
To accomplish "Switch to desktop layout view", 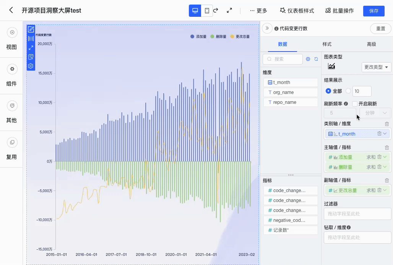I will [x=195, y=11].
